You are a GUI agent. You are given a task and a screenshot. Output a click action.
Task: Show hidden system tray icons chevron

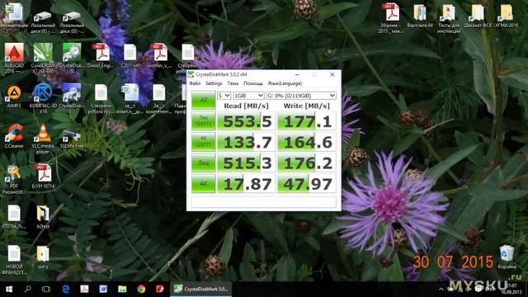point(441,289)
